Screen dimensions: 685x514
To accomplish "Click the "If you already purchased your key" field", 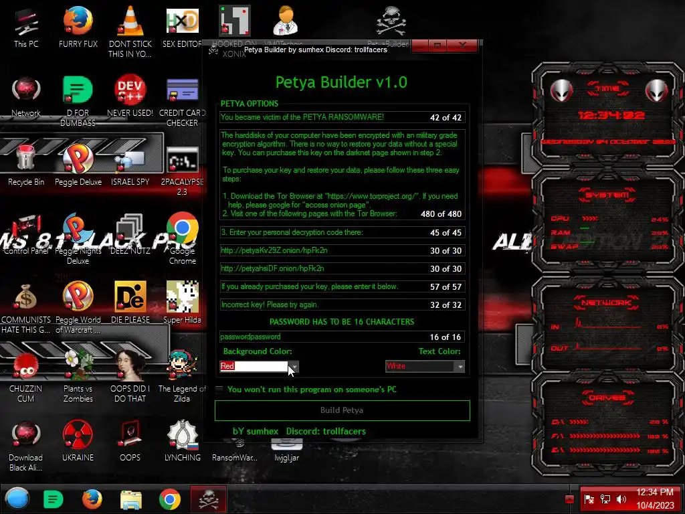I will pos(342,286).
